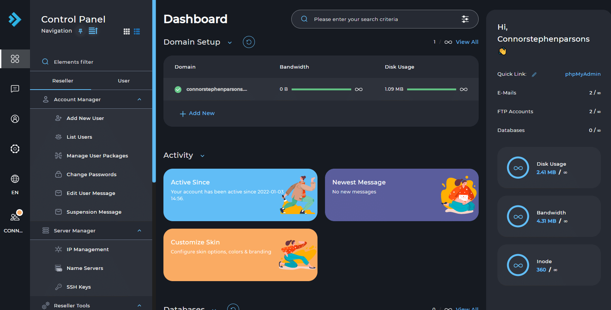Click the green domain status check icon
This screenshot has height=310, width=611.
(178, 89)
